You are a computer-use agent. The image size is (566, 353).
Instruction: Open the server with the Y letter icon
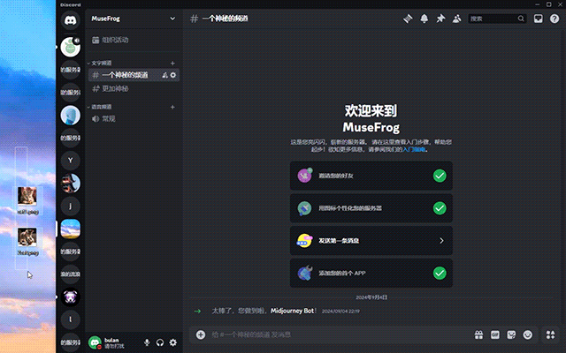(70, 161)
